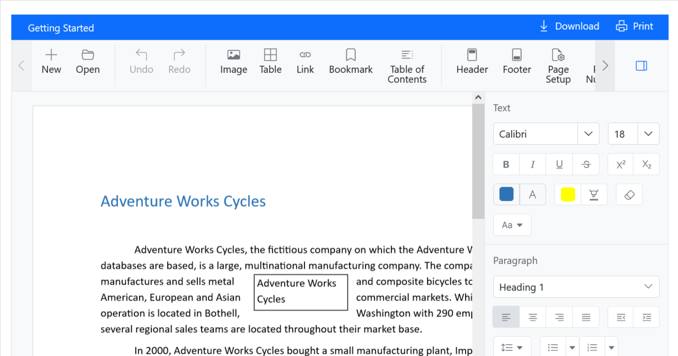
Task: Open the font size dropdown arrow
Action: click(x=649, y=134)
